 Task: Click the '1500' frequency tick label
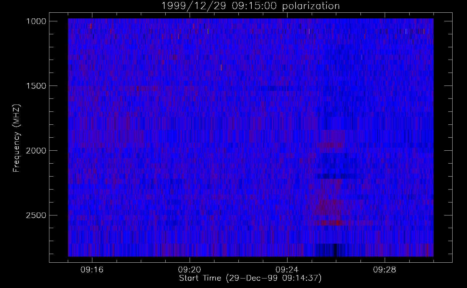(36, 86)
